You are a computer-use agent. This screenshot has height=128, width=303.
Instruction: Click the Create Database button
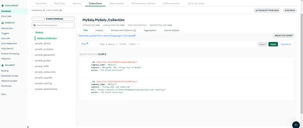pyautogui.click(x=53, y=19)
